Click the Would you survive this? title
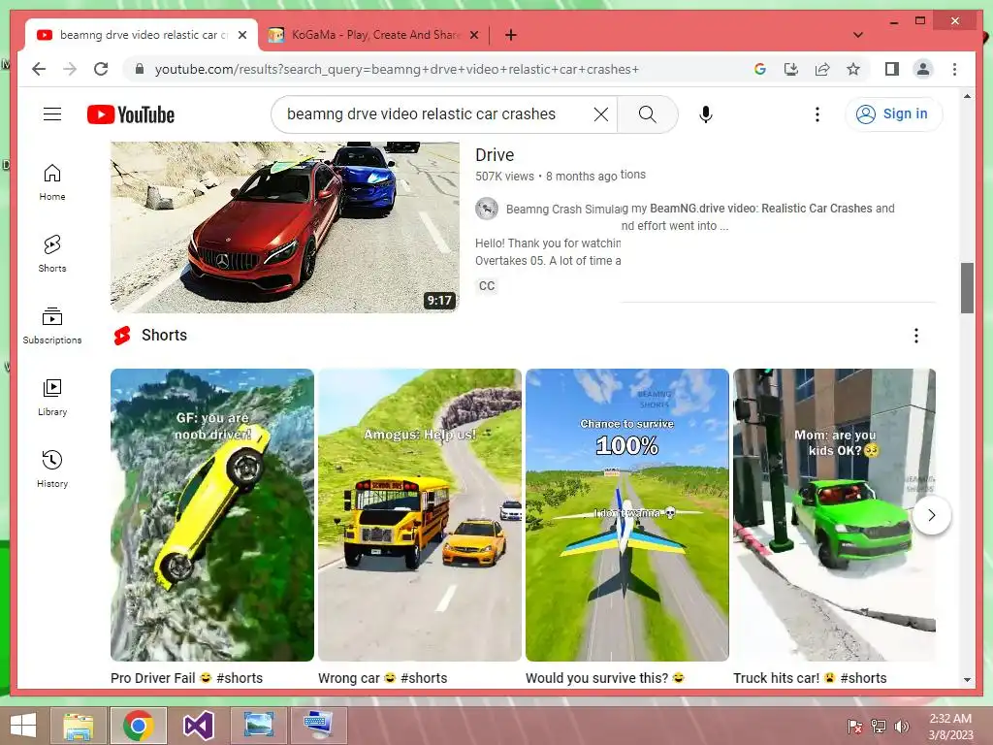 pos(605,678)
